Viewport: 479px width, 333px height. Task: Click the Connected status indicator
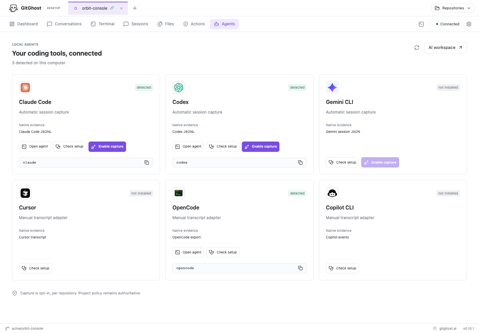(447, 24)
